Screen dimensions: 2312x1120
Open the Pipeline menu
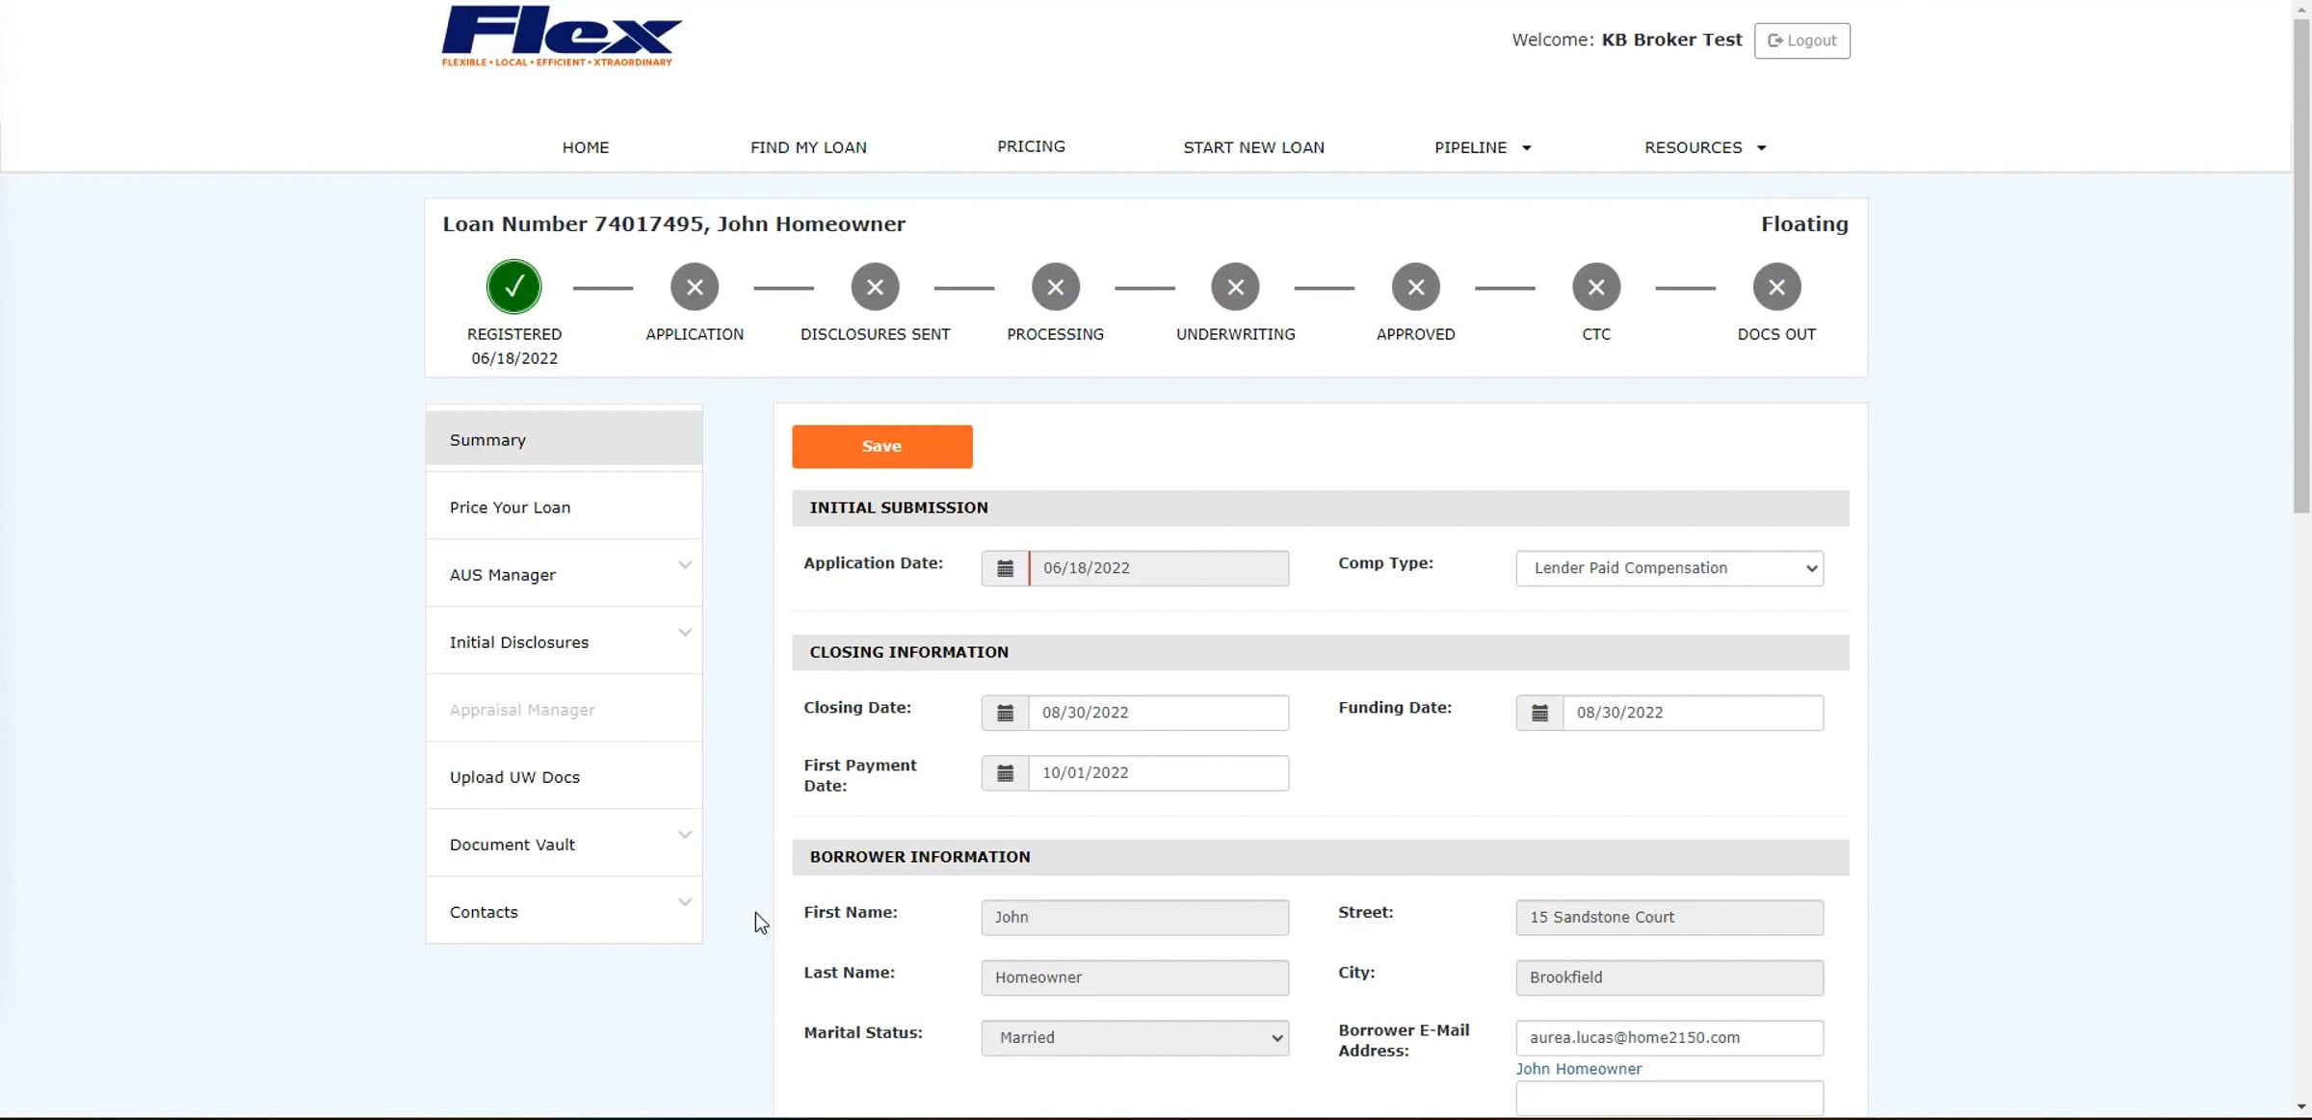pos(1483,147)
